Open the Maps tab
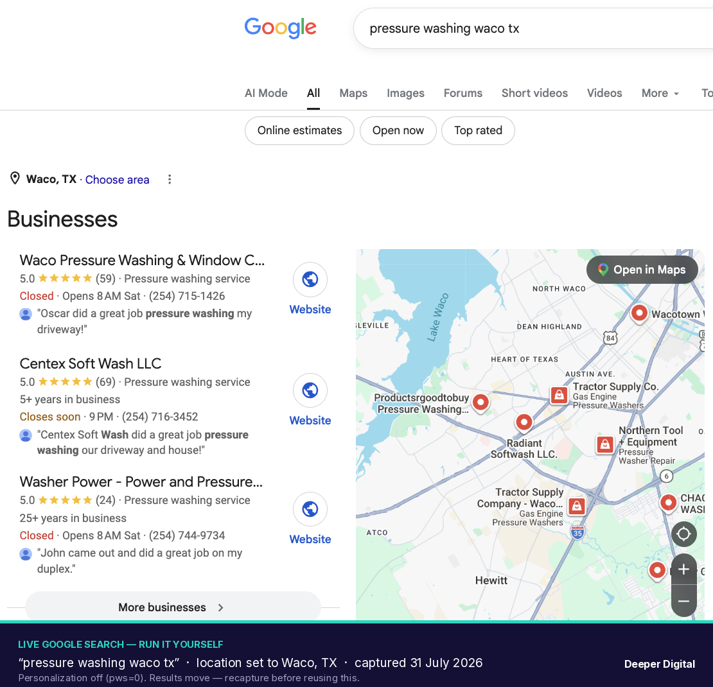 pyautogui.click(x=353, y=93)
